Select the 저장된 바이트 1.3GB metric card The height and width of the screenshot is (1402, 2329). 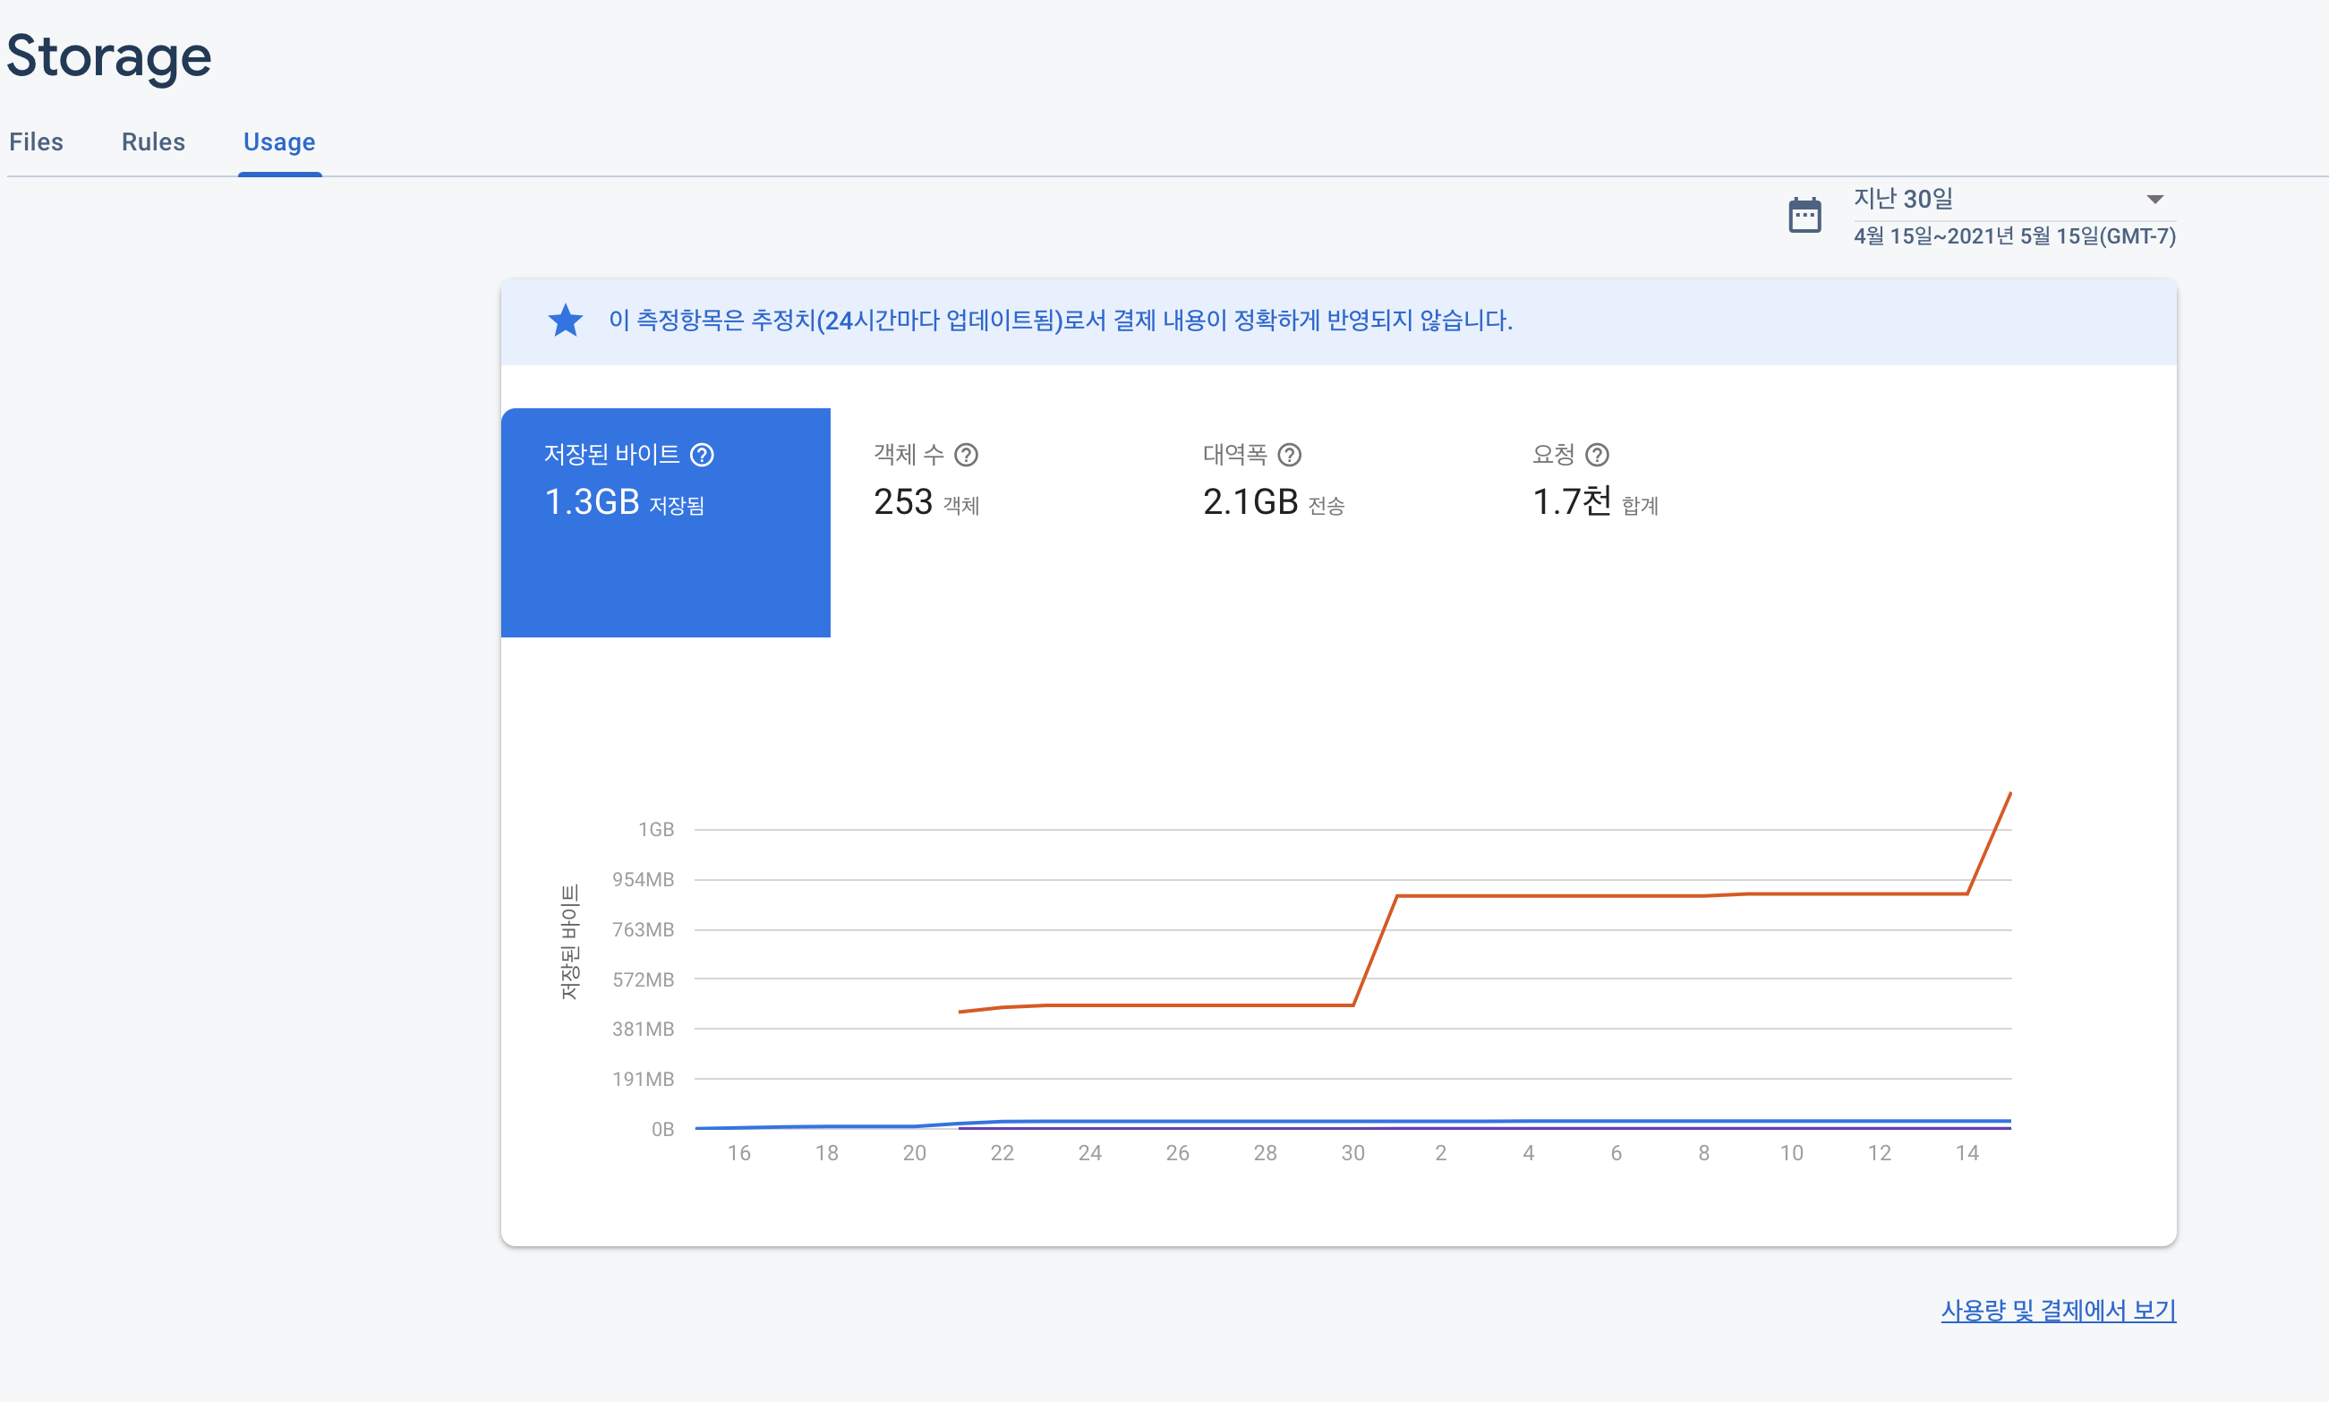point(665,522)
